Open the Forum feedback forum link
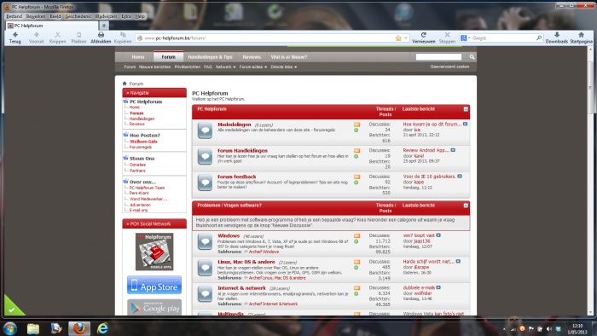This screenshot has width=597, height=336. click(236, 177)
